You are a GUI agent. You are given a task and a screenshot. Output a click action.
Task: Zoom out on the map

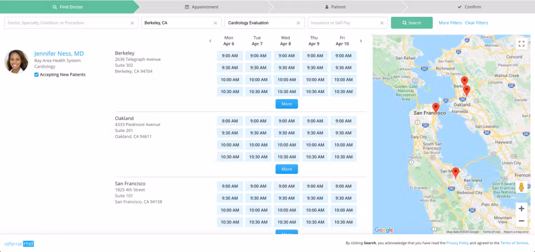pyautogui.click(x=521, y=221)
